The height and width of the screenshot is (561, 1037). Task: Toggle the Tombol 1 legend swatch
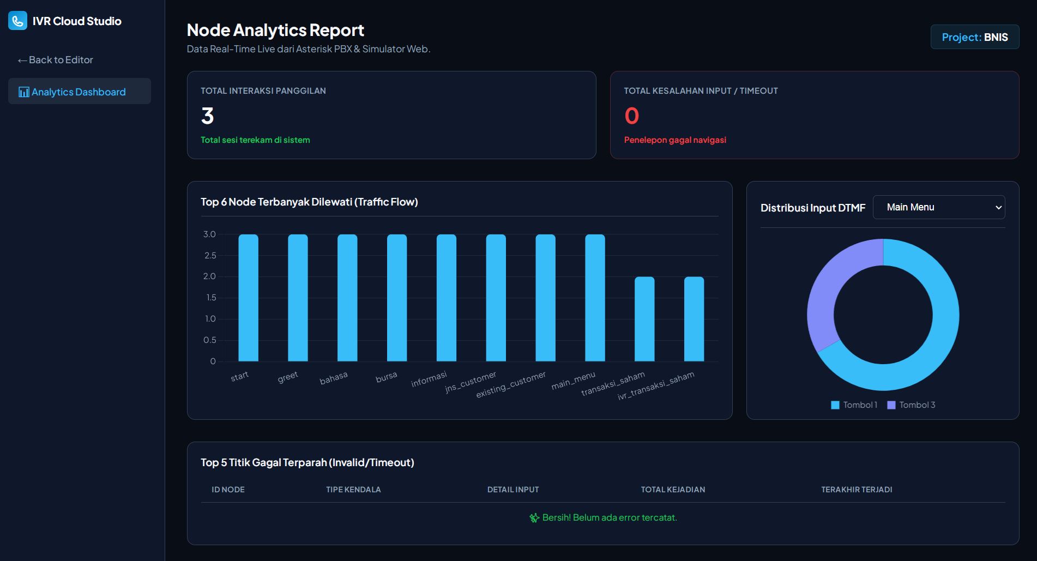tap(835, 405)
